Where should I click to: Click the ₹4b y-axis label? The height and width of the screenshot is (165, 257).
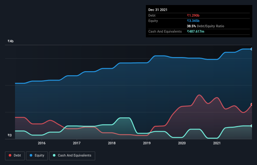(x=11, y=41)
